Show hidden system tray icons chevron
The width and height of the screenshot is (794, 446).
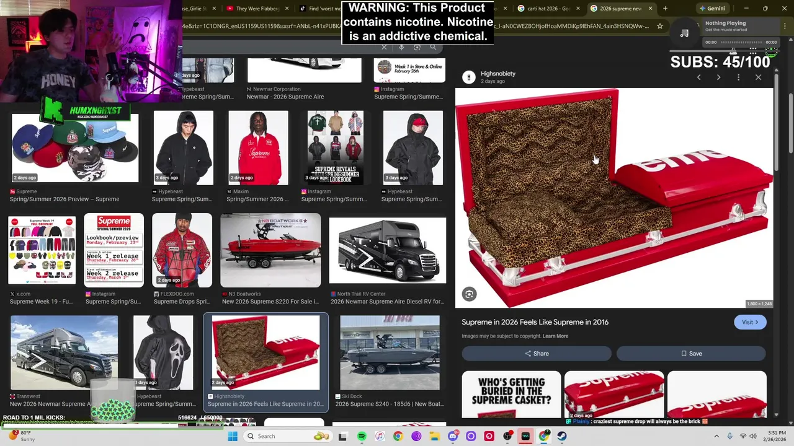(716, 436)
